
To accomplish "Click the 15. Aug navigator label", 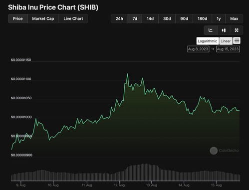I will click(x=216, y=185).
